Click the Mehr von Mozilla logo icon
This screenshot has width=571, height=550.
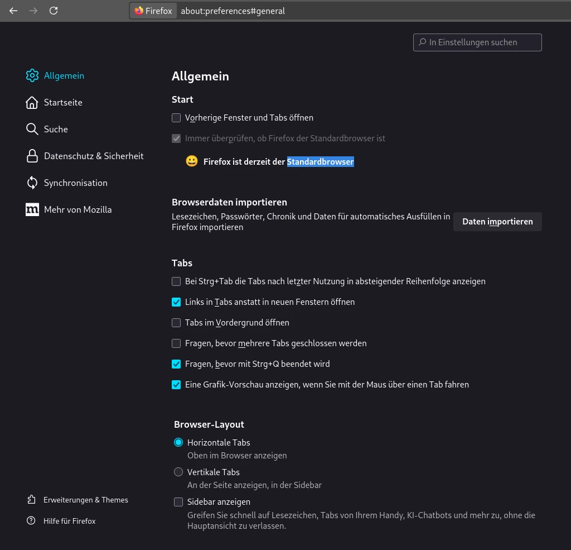point(32,209)
